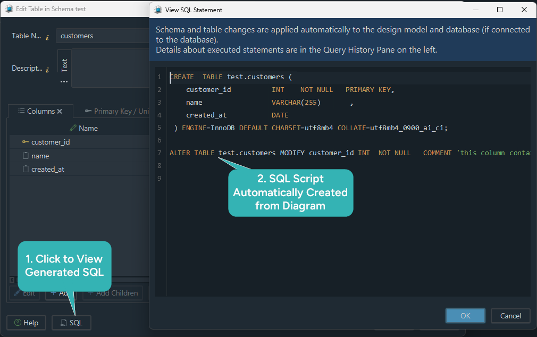This screenshot has height=337, width=537.
Task: Click the Table Name input field
Action: [103, 36]
